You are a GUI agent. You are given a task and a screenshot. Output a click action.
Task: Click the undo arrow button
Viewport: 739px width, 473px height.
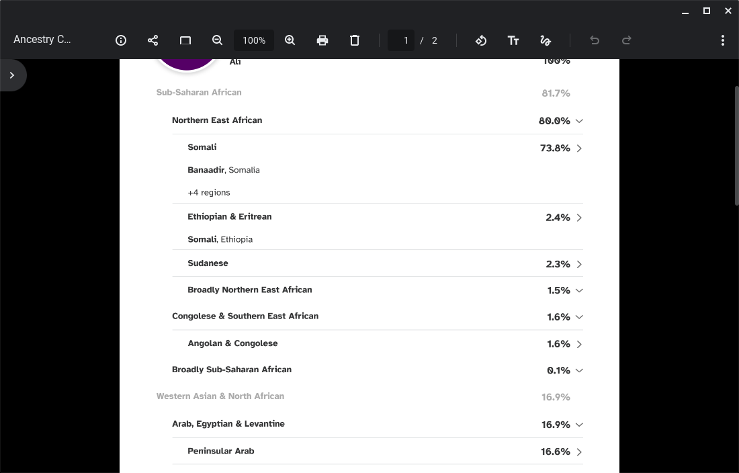click(x=595, y=40)
